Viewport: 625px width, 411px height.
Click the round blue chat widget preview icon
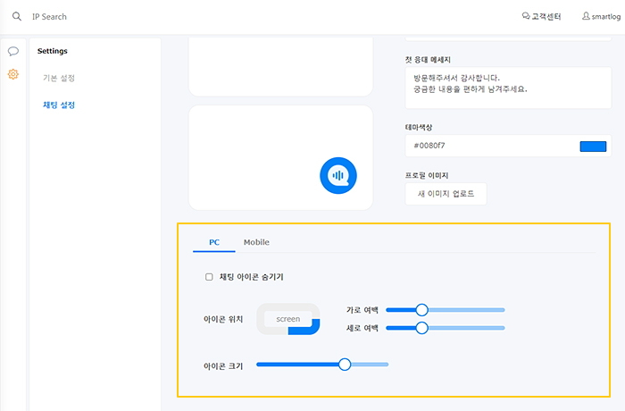point(338,176)
